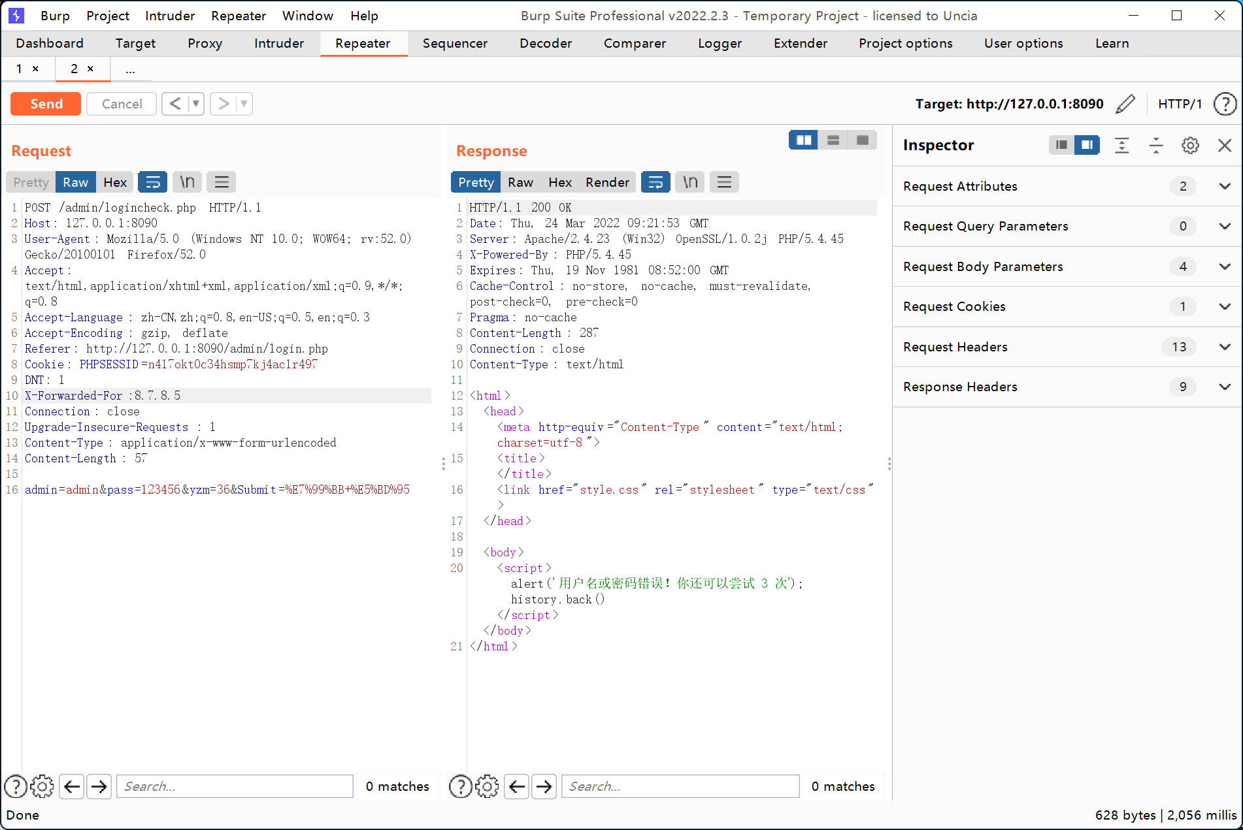1243x830 pixels.
Task: Open the Dashboard tab
Action: (x=50, y=43)
